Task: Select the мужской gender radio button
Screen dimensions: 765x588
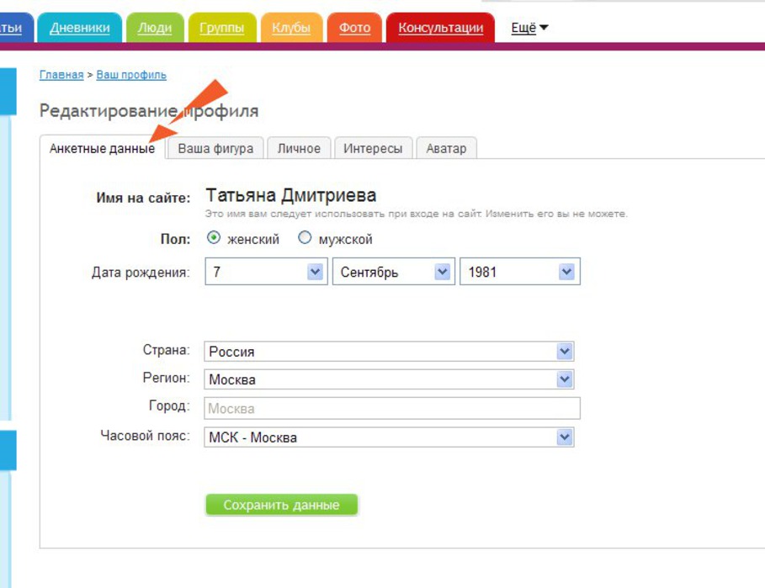Action: pyautogui.click(x=305, y=239)
